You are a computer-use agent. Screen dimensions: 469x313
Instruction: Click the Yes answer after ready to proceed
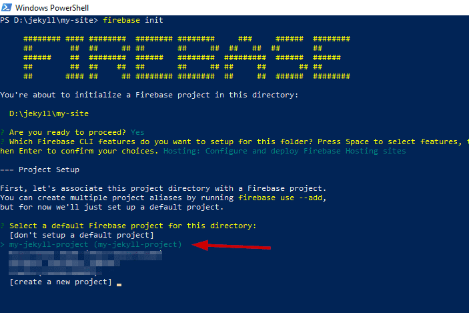pyautogui.click(x=137, y=132)
